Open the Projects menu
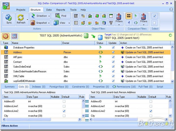 tap(21, 10)
